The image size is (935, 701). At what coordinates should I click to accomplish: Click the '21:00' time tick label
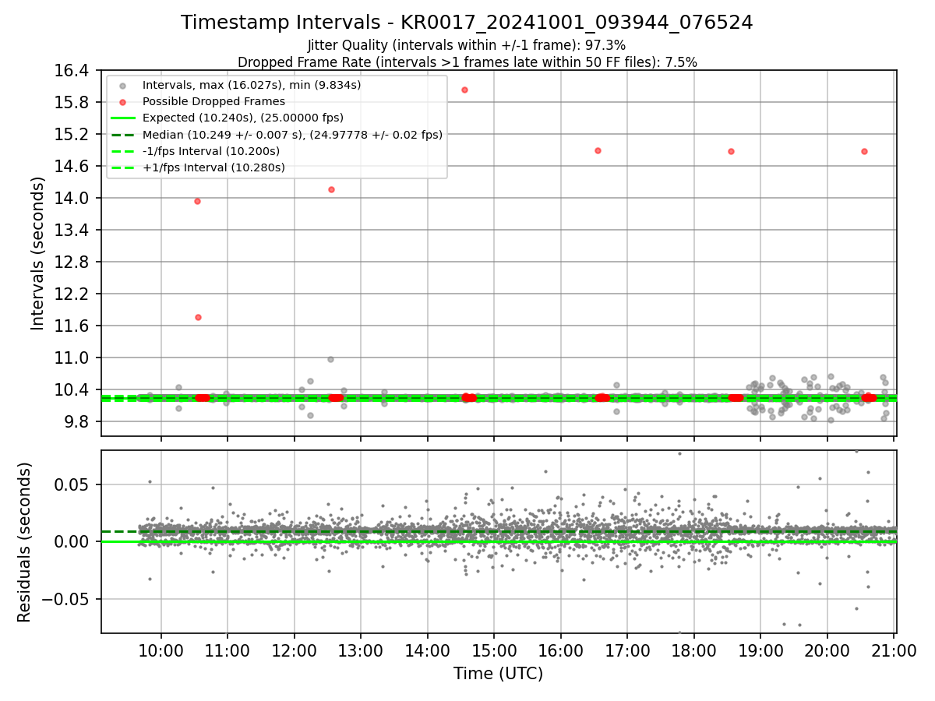[894, 650]
